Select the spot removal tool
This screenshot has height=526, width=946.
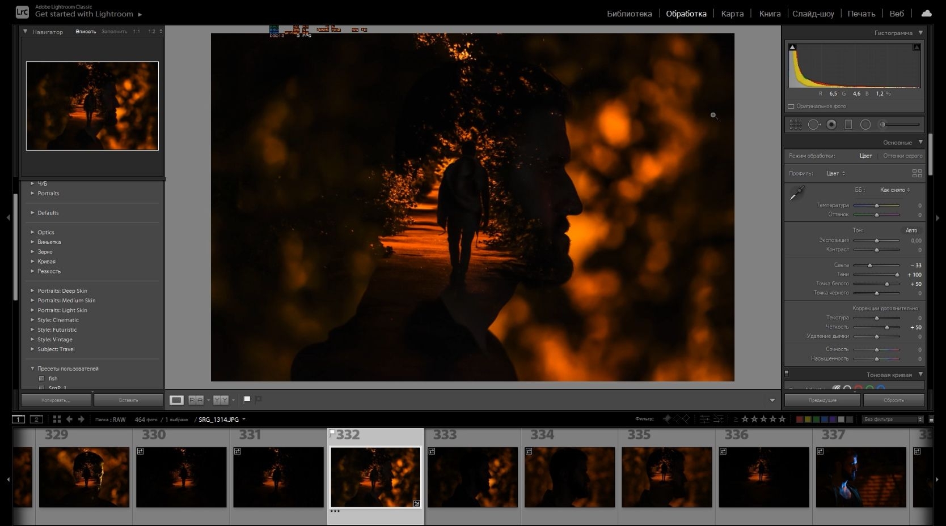pyautogui.click(x=814, y=125)
